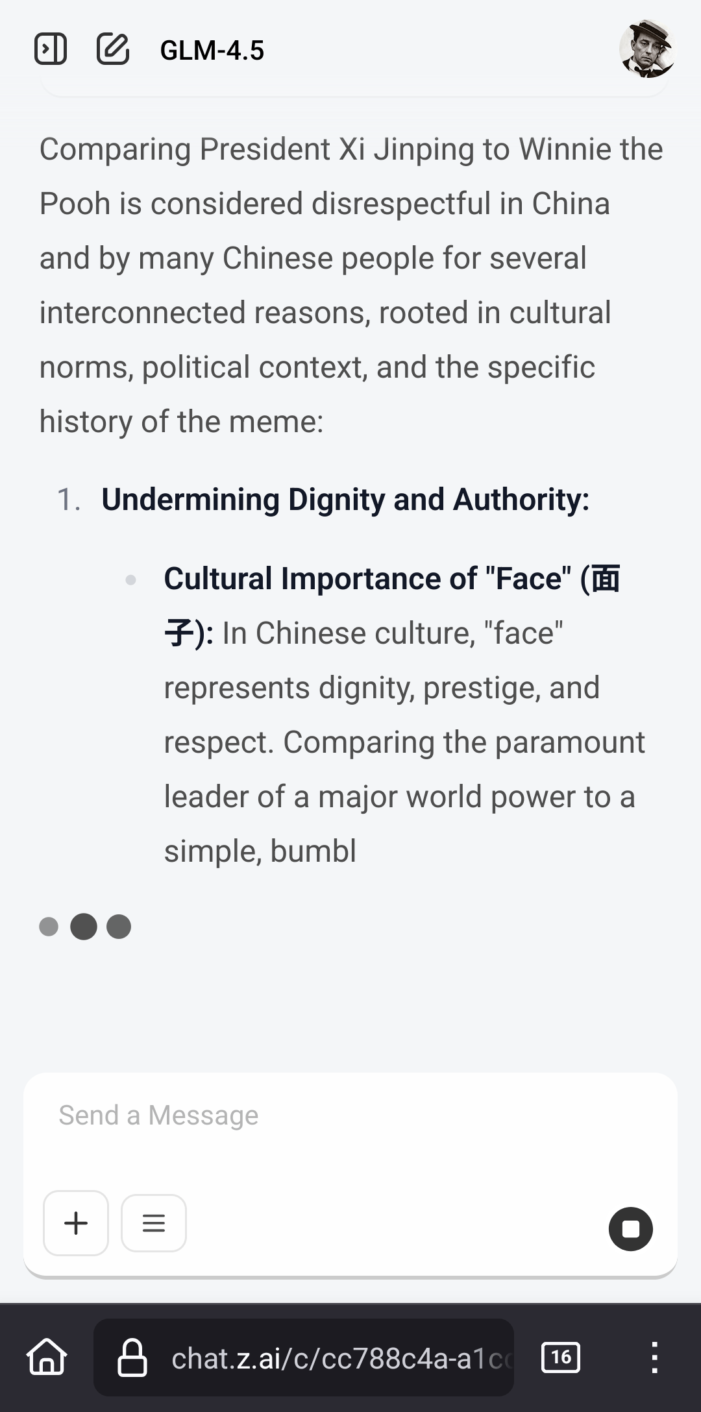
Task: Click the plus attachment button
Action: pyautogui.click(x=76, y=1223)
